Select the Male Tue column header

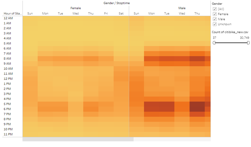pyautogui.click(x=166, y=14)
